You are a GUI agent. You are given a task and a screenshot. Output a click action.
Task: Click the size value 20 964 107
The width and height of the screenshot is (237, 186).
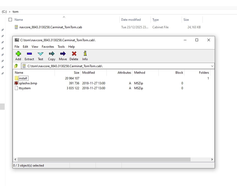tap(72, 78)
